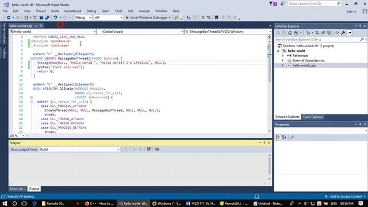Toggle Preview Selected Items button
This screenshot has height=207, width=368.
pyautogui.click(x=349, y=33)
